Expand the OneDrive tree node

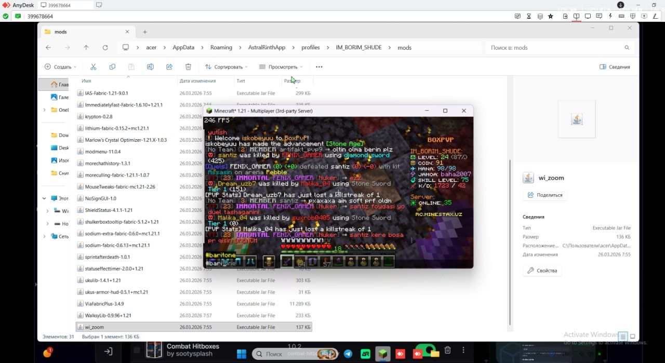(45, 110)
